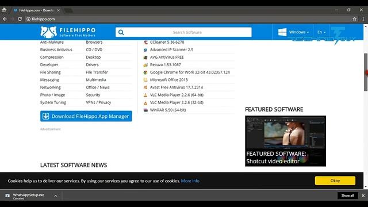Open Microsoft Office 2013 link

[x=168, y=80]
